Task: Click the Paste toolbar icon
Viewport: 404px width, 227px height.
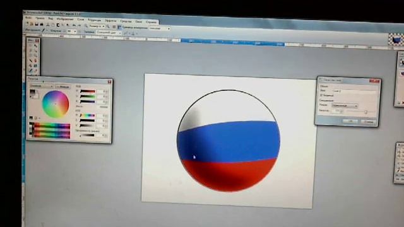Action: 57,25
